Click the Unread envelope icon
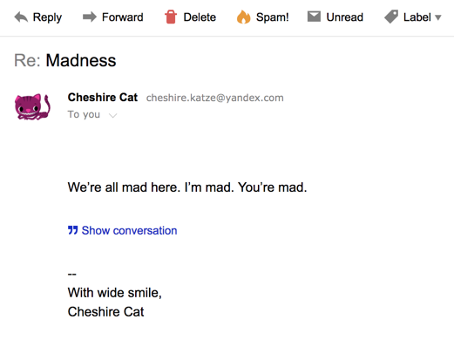This screenshot has height=340, width=454. click(314, 17)
